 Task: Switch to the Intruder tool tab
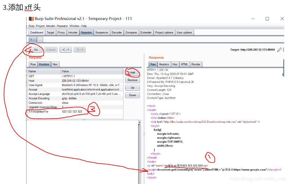73,33
